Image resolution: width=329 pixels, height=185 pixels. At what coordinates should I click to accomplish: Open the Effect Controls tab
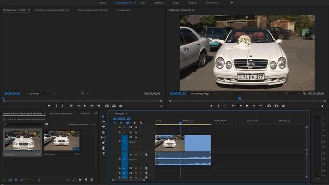pyautogui.click(x=52, y=10)
